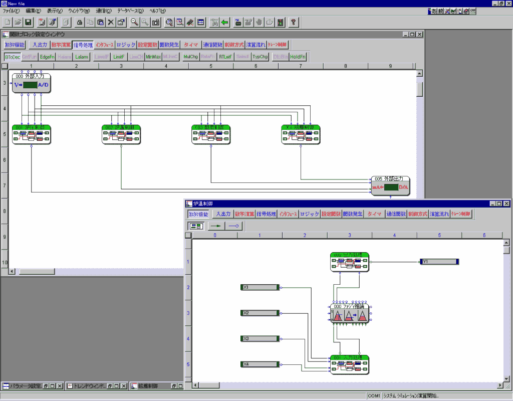Open the ヘルプ(H) menu
The height and width of the screenshot is (401, 513).
pos(158,11)
